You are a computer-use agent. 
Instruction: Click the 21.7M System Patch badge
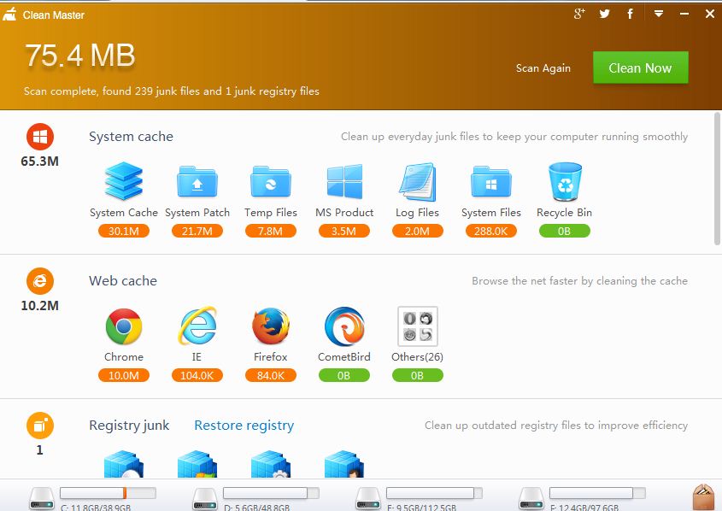(197, 231)
